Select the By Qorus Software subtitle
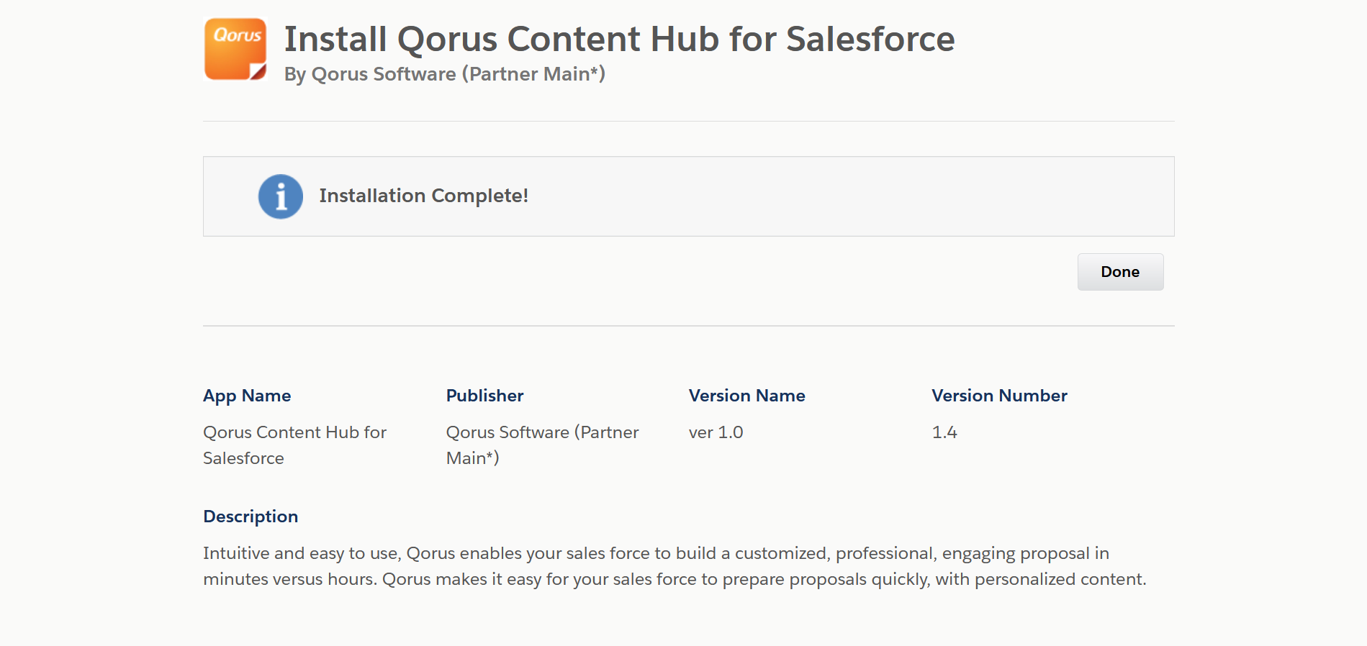 [444, 74]
